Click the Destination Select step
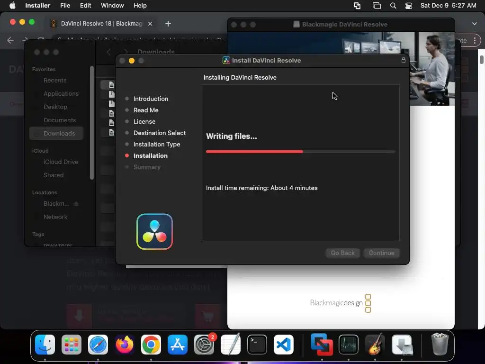The height and width of the screenshot is (364, 485). [159, 133]
